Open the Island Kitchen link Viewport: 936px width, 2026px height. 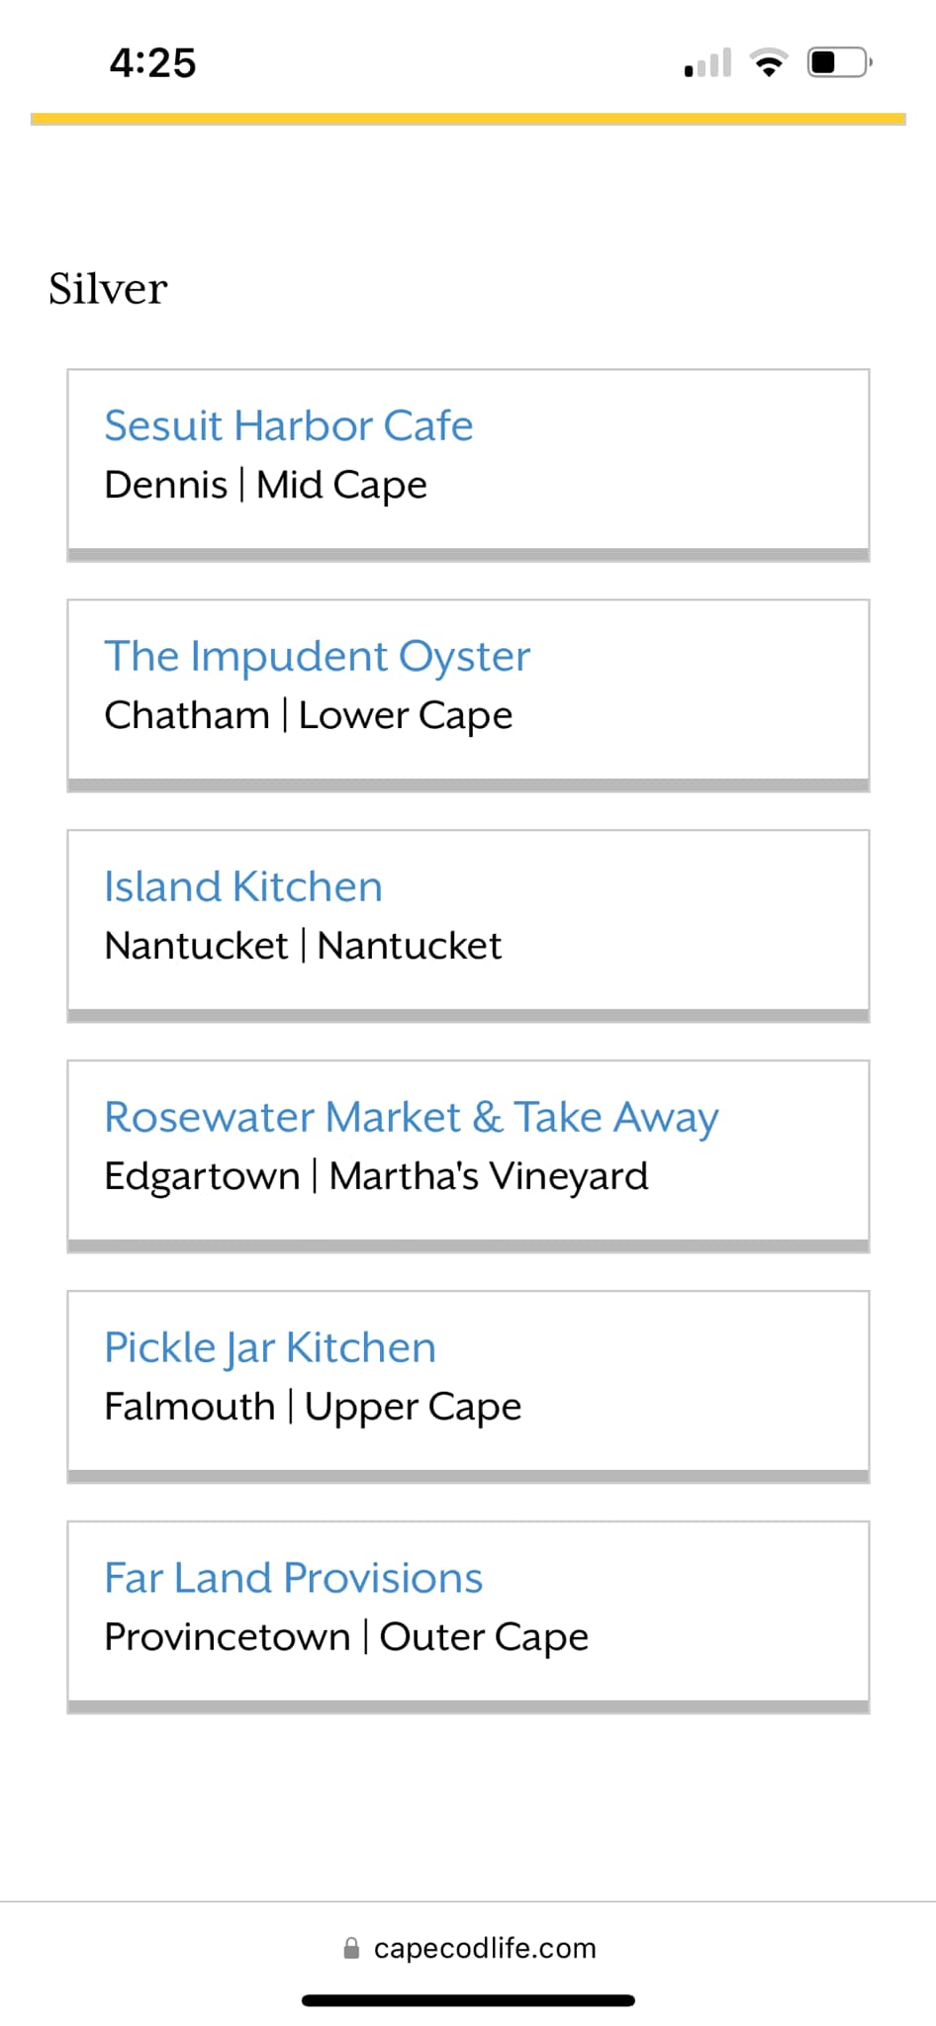click(243, 886)
